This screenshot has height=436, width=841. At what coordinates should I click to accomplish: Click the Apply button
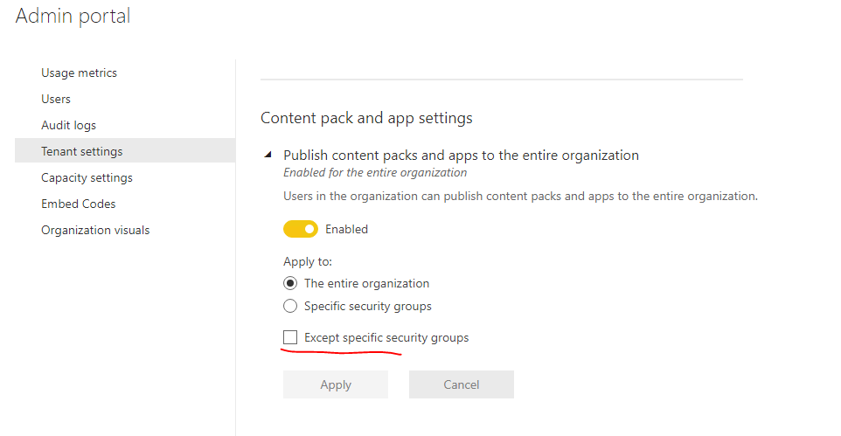pos(336,384)
